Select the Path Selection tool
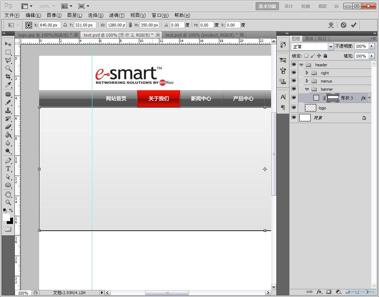The width and height of the screenshot is (379, 297). [x=8, y=177]
